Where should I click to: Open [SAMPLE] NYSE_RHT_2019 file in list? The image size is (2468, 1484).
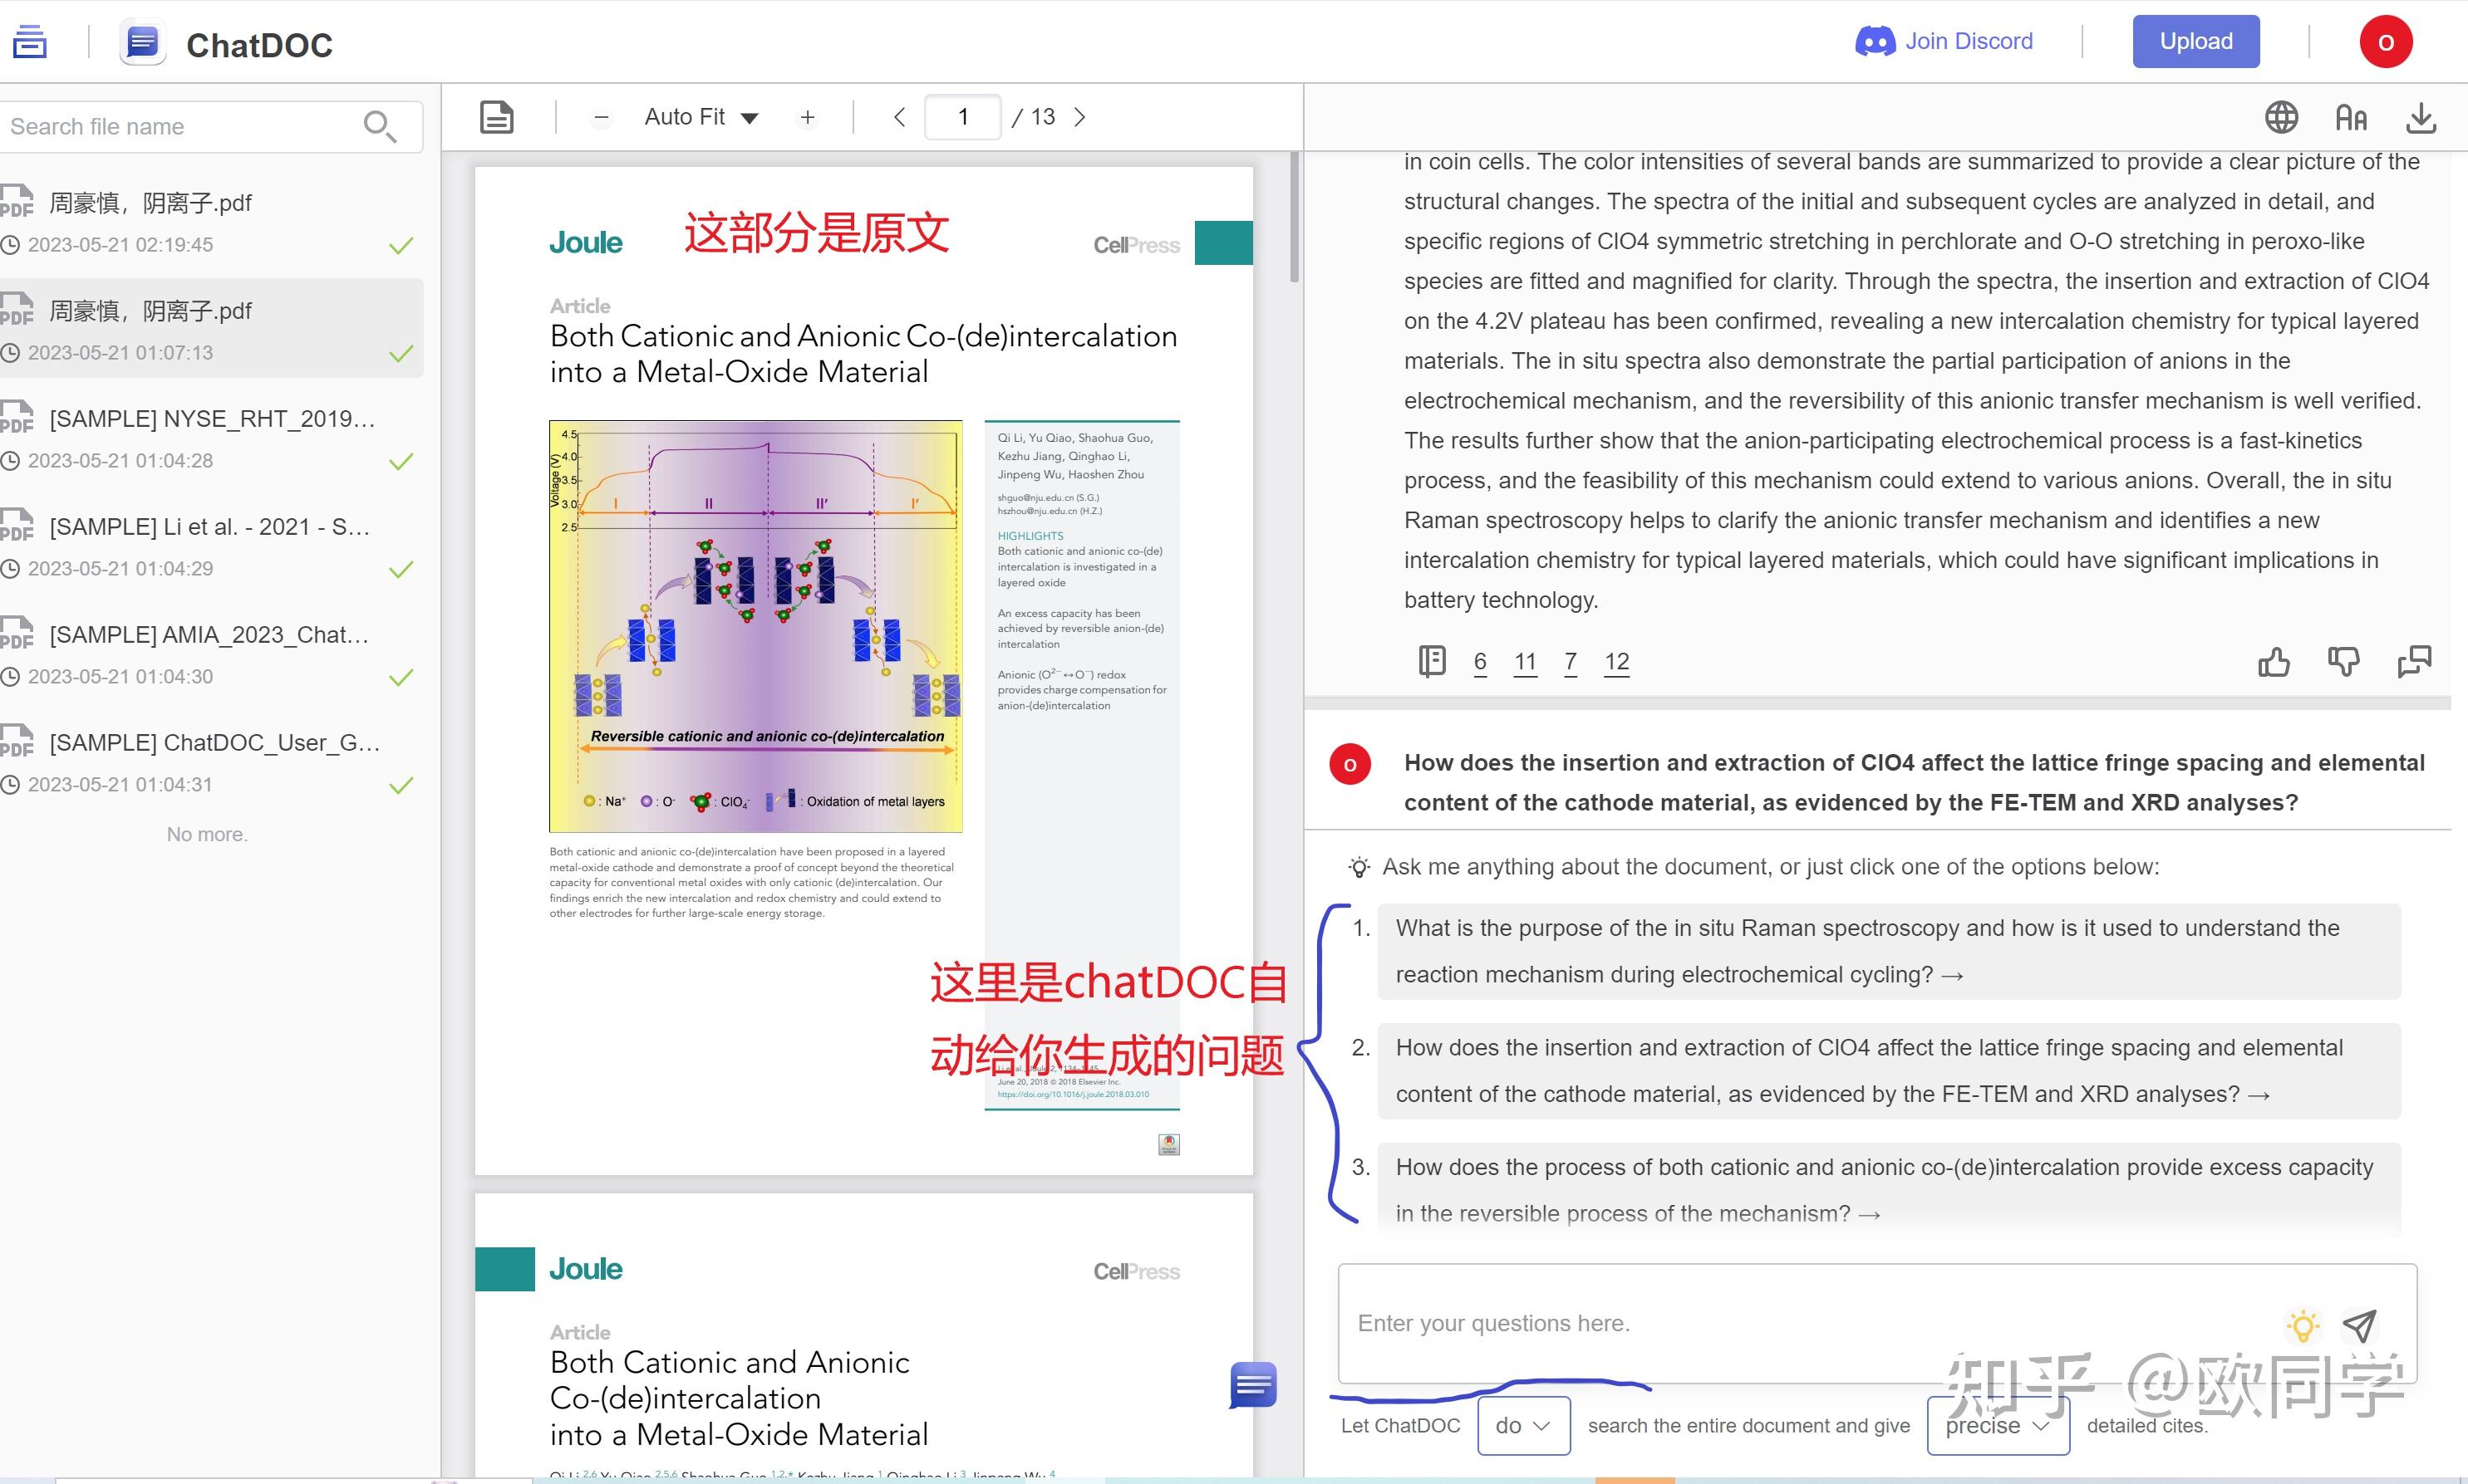pyautogui.click(x=212, y=419)
